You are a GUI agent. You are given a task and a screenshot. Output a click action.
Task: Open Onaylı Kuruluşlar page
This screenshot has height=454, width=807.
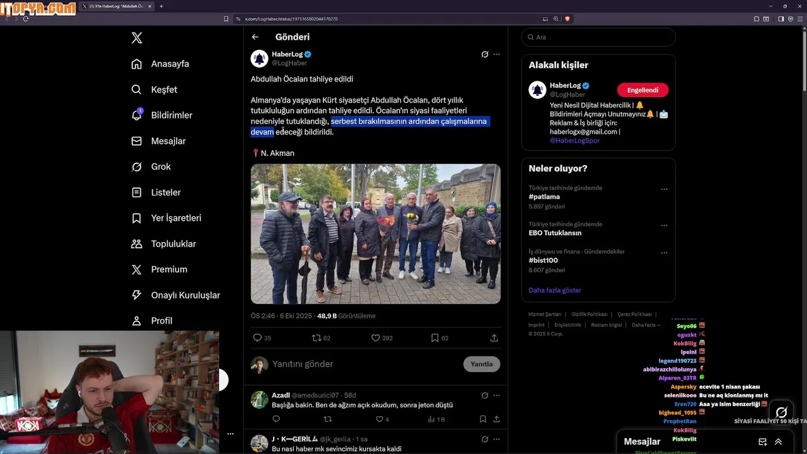click(x=175, y=295)
